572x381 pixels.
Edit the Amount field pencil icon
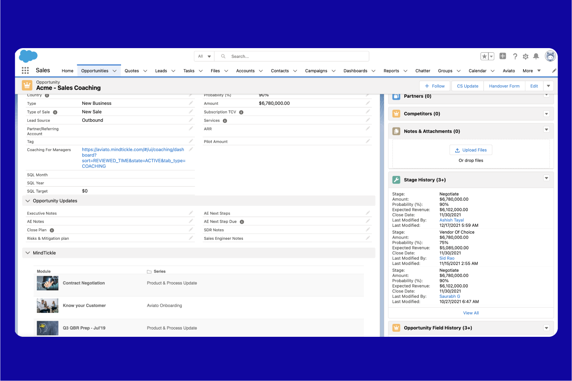367,103
